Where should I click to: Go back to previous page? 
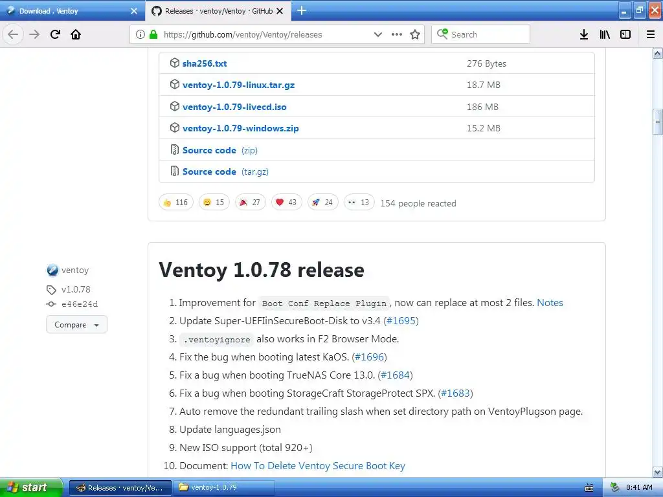pos(13,34)
